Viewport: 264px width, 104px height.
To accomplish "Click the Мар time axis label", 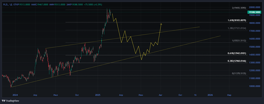I will [x=229, y=95].
